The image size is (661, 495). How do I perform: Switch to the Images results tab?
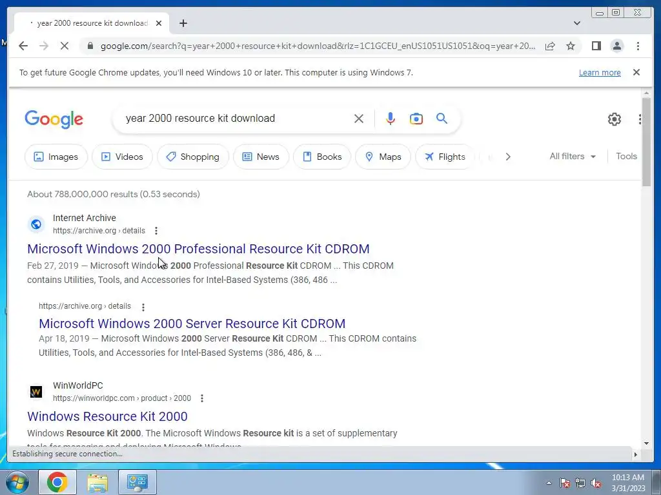click(x=56, y=157)
